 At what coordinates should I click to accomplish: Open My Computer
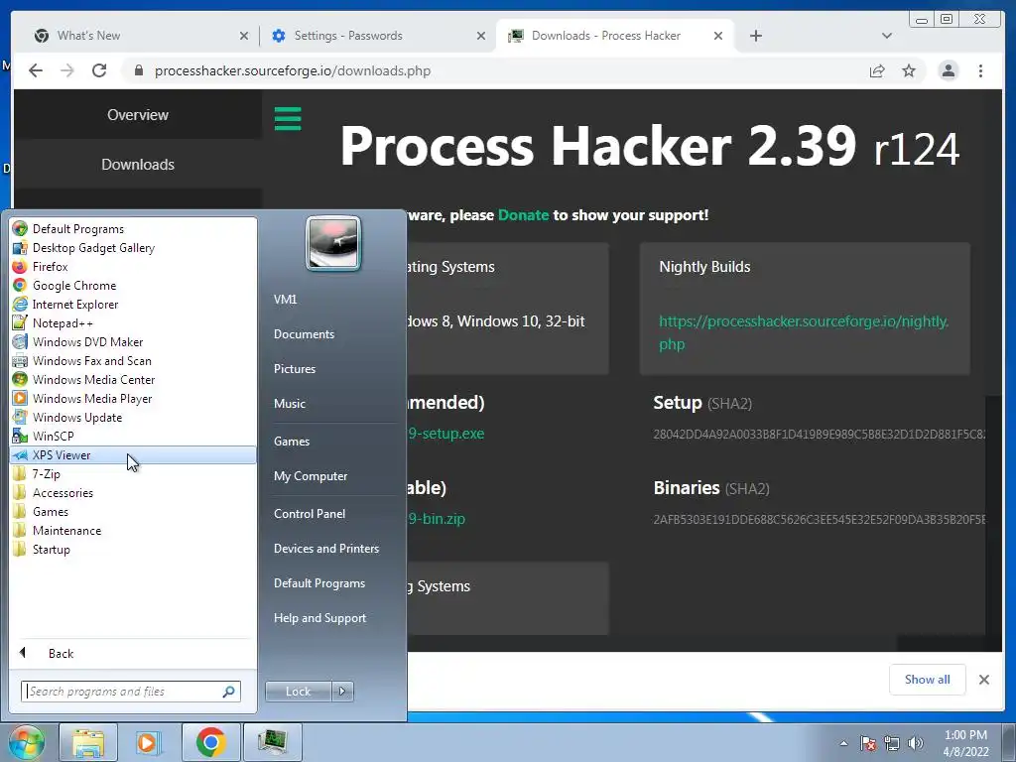[x=311, y=475]
